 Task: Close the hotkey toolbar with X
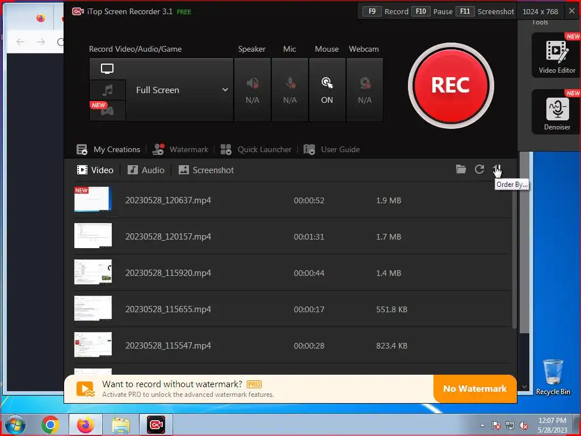pos(572,11)
